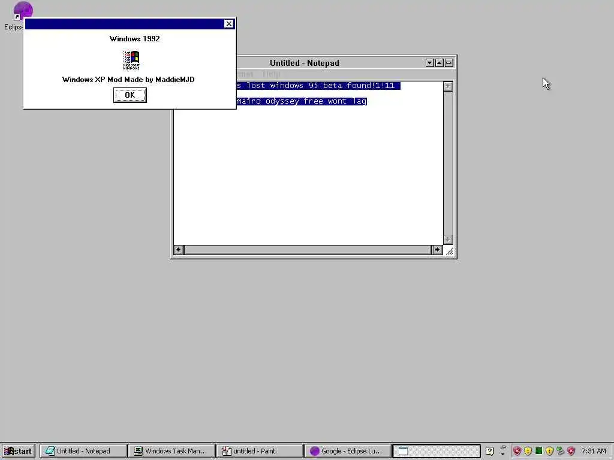Click the 7:31 AM clock
The width and height of the screenshot is (614, 460).
(594, 451)
